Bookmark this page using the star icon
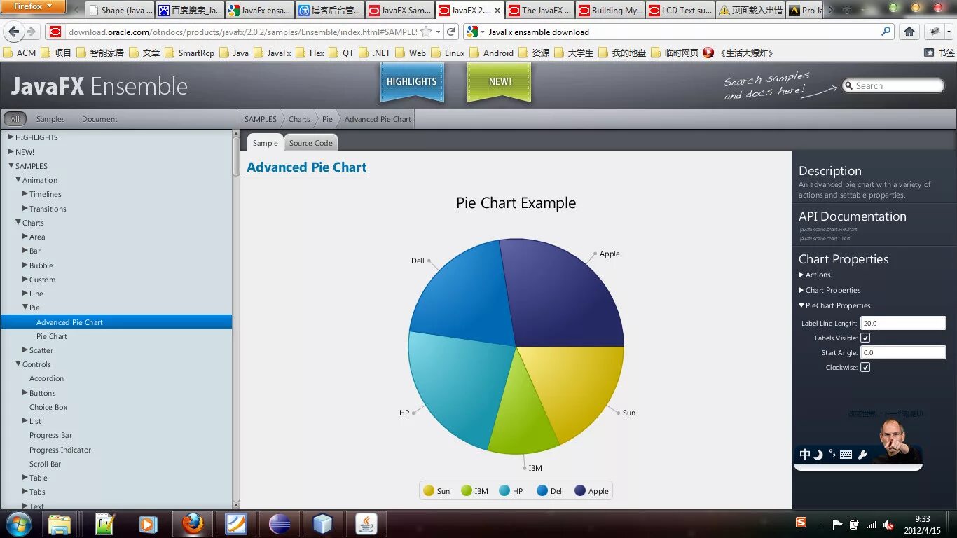The image size is (957, 538). pyautogui.click(x=425, y=32)
